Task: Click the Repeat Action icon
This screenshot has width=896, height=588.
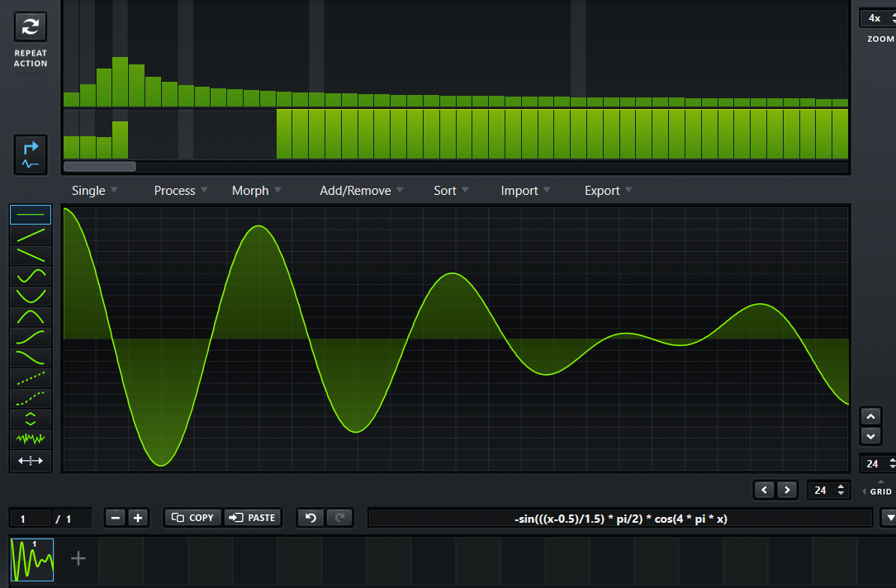Action: click(31, 26)
